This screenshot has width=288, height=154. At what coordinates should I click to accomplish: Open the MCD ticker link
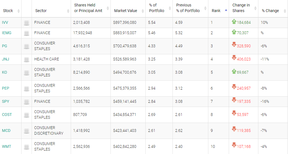[x=6, y=130]
